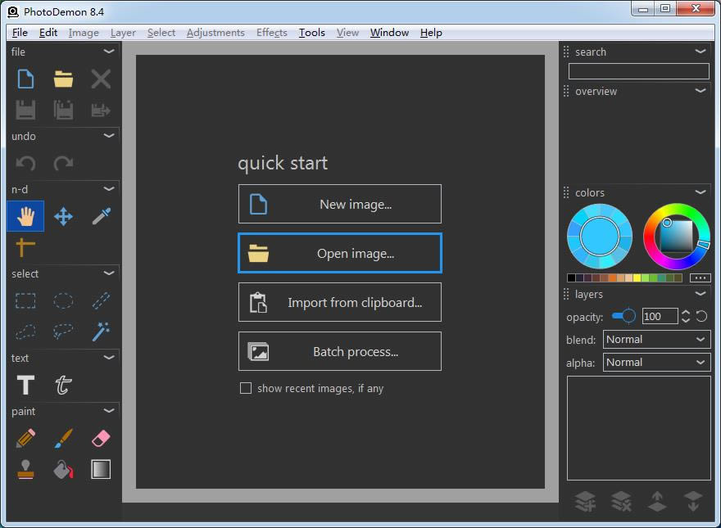The width and height of the screenshot is (721, 528).
Task: Click the hue color wheel square
Action: [x=677, y=237]
